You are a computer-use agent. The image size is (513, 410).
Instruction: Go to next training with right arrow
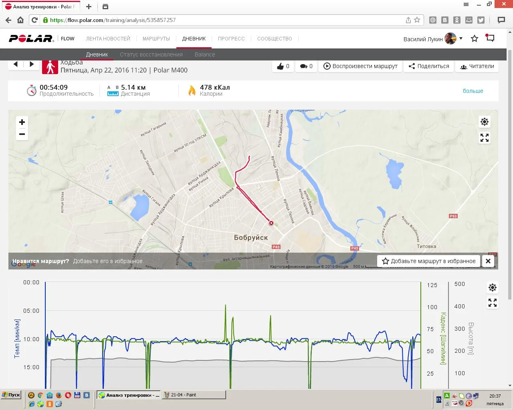[x=32, y=64]
